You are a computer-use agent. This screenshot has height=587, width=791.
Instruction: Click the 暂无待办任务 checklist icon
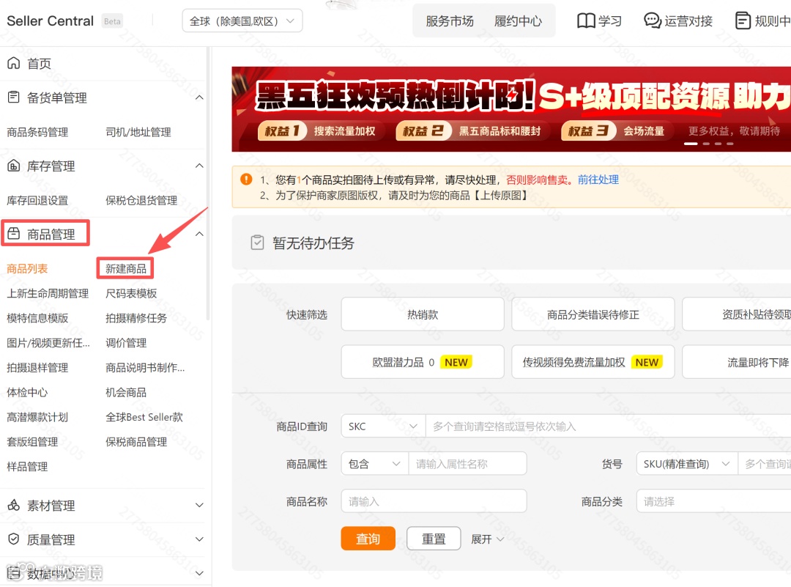click(x=257, y=243)
